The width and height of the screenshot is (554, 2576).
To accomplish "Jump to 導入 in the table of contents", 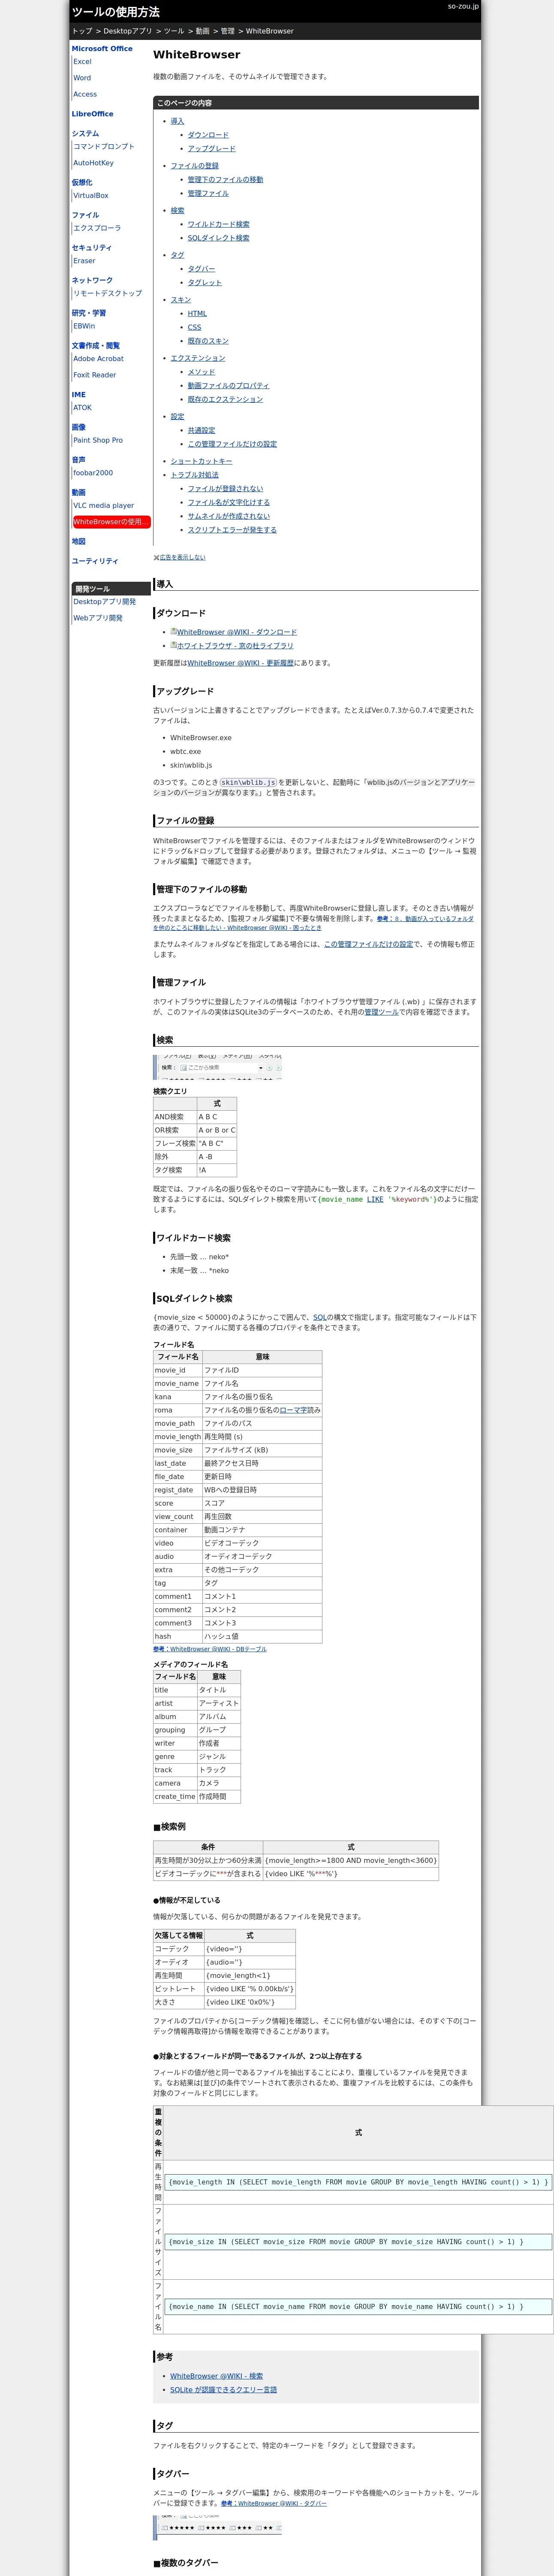I will tap(178, 121).
